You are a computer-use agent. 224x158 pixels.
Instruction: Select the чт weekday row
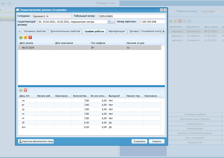90,114
